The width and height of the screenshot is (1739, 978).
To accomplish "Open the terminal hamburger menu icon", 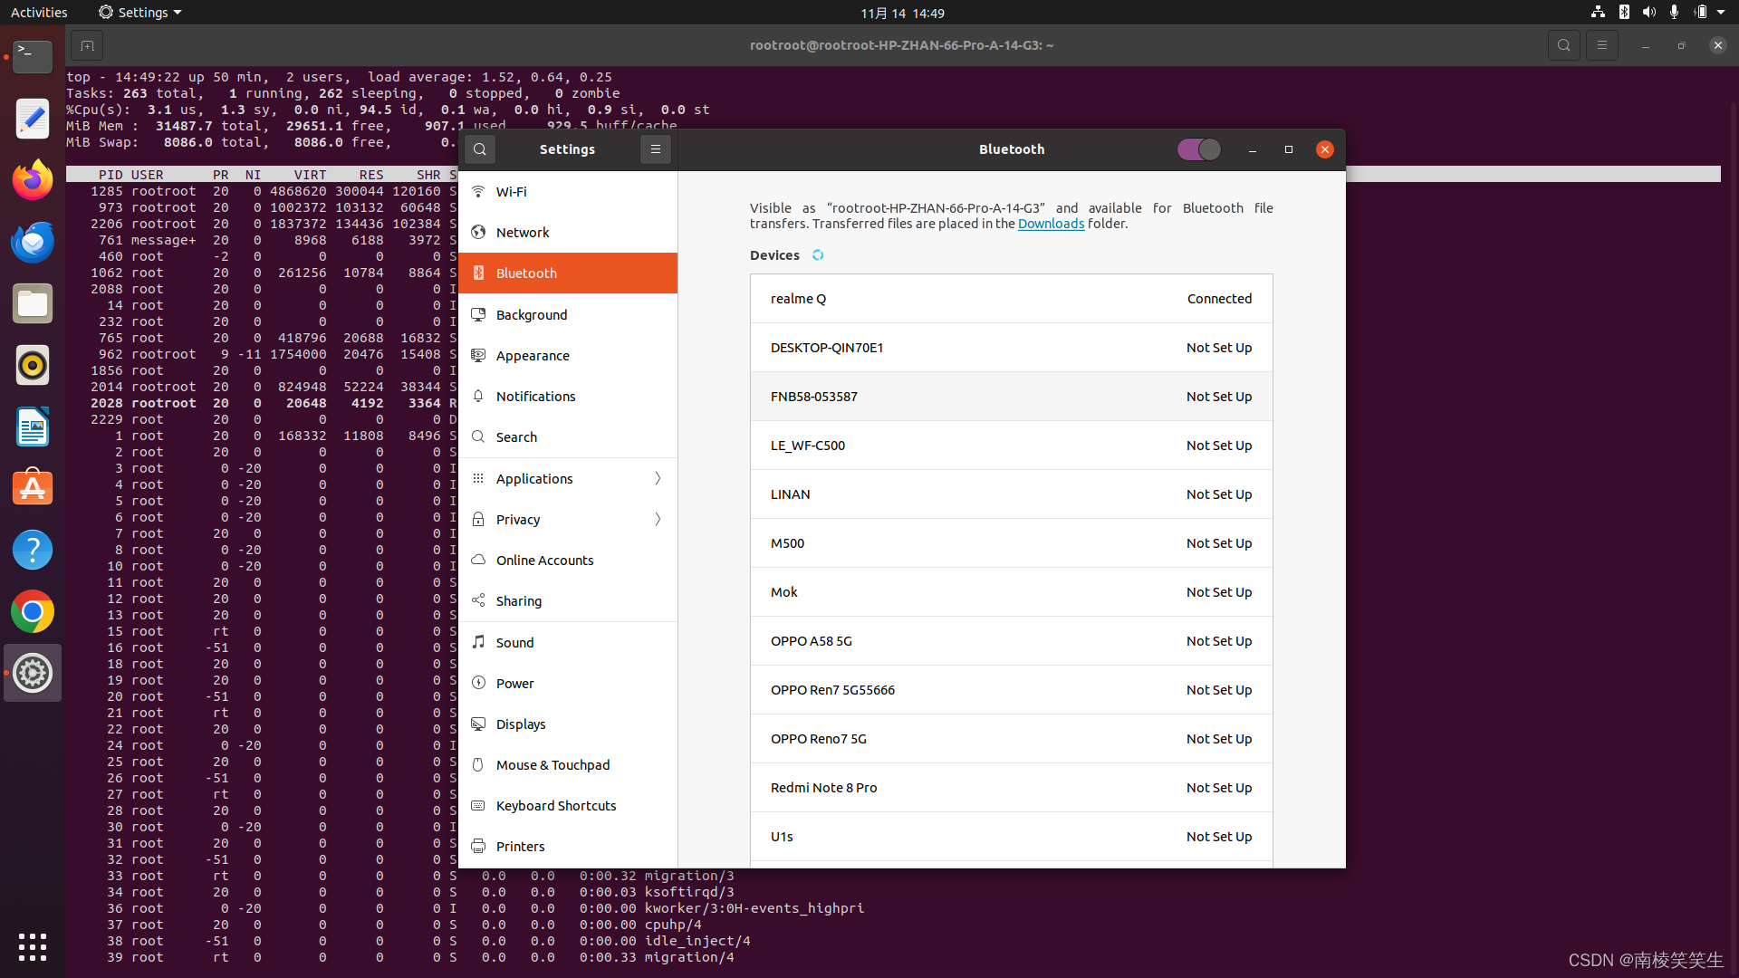I will [1601, 45].
